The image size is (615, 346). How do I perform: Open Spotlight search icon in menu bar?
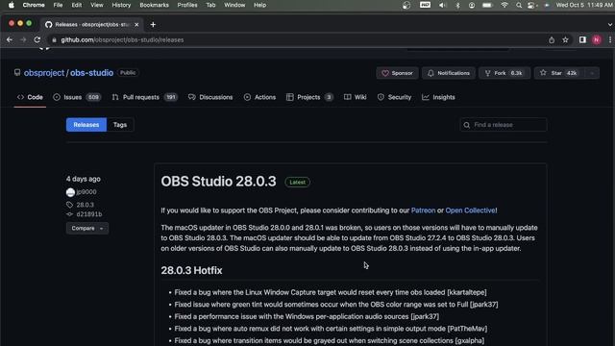point(519,5)
